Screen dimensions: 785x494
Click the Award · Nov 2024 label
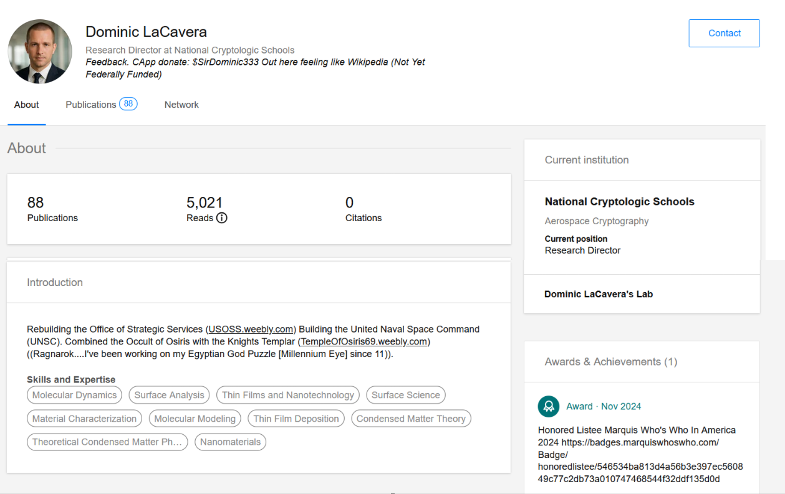[604, 406]
